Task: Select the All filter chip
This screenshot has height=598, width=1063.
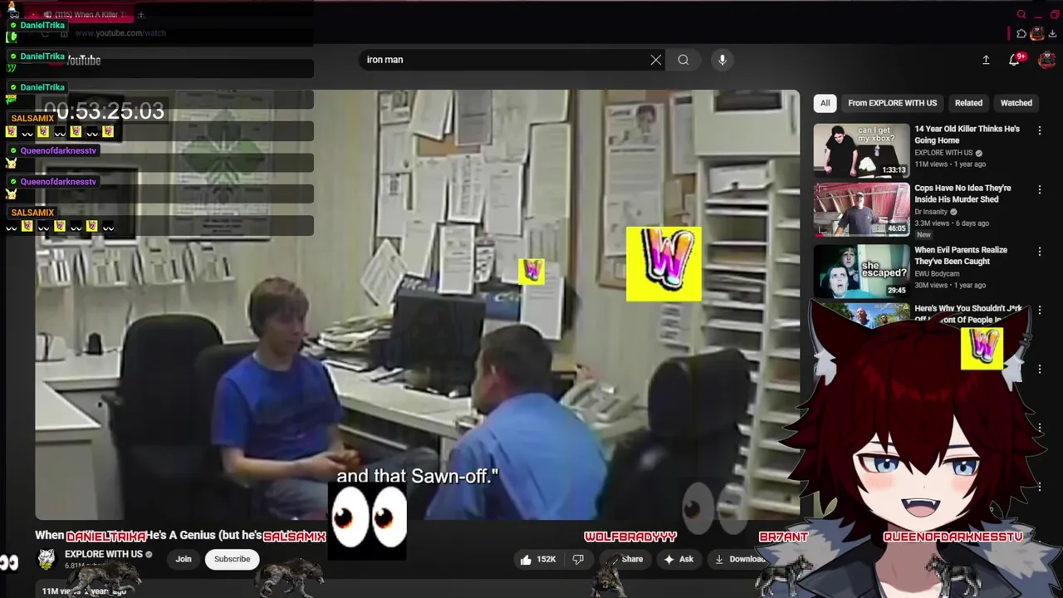Action: coord(825,103)
